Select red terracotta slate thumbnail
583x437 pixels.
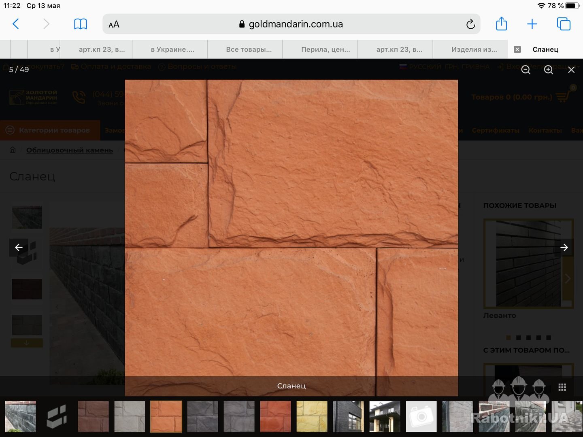(275, 416)
